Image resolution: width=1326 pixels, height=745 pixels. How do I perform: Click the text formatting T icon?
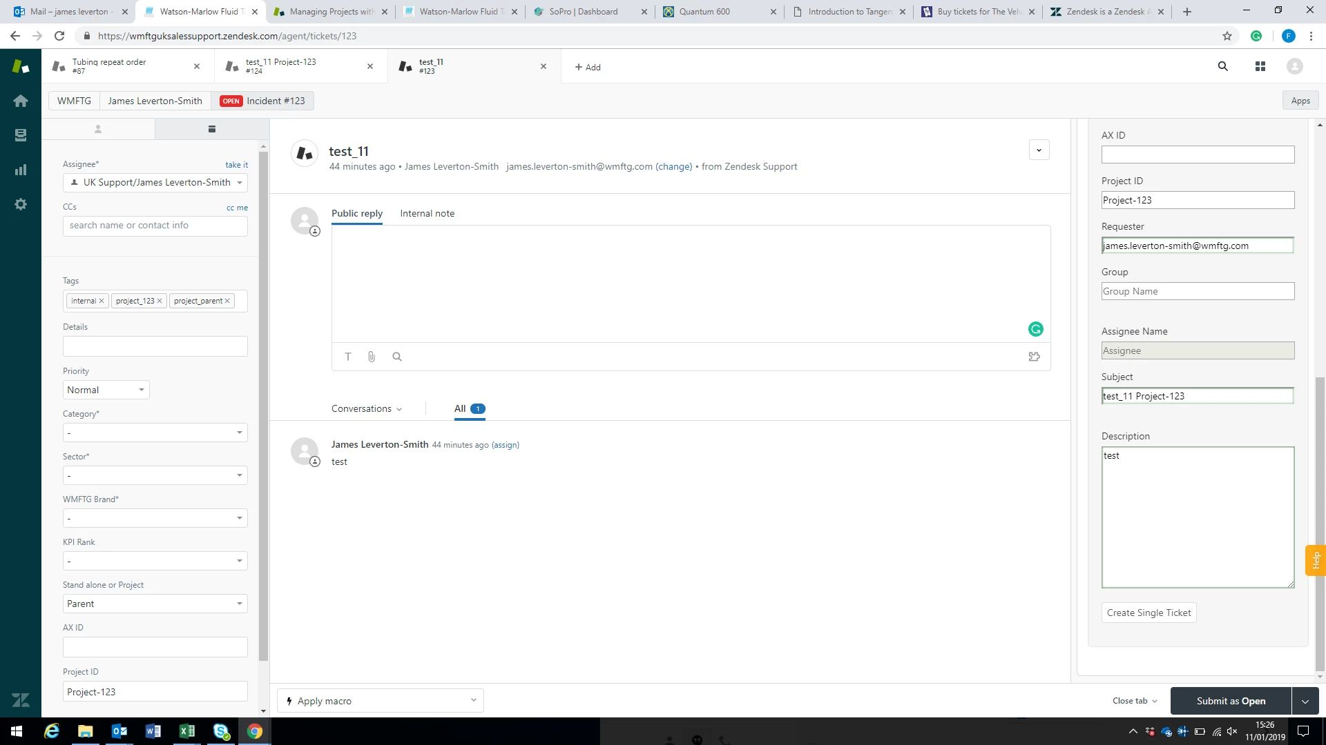[348, 357]
